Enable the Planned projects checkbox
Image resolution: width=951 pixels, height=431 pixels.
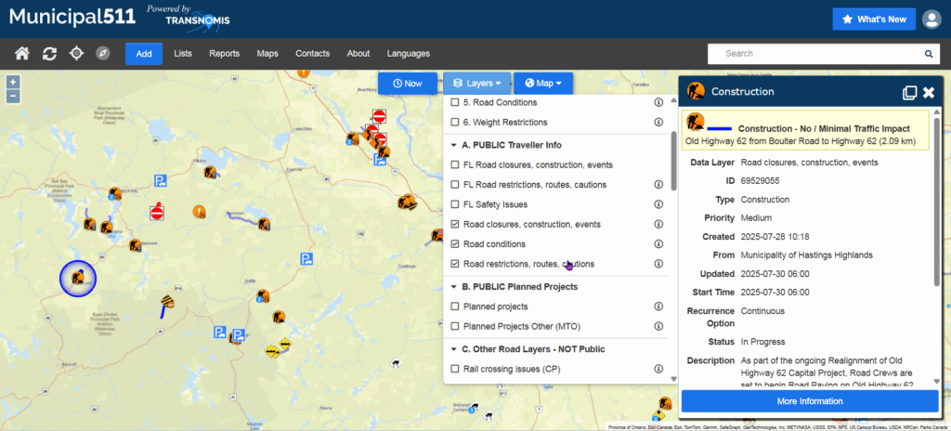coord(454,307)
